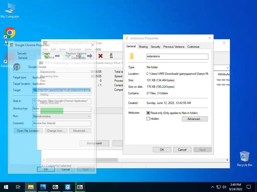The width and height of the screenshot is (257, 192).
Task: Select the Recycle Bin desktop icon
Action: 244,159
